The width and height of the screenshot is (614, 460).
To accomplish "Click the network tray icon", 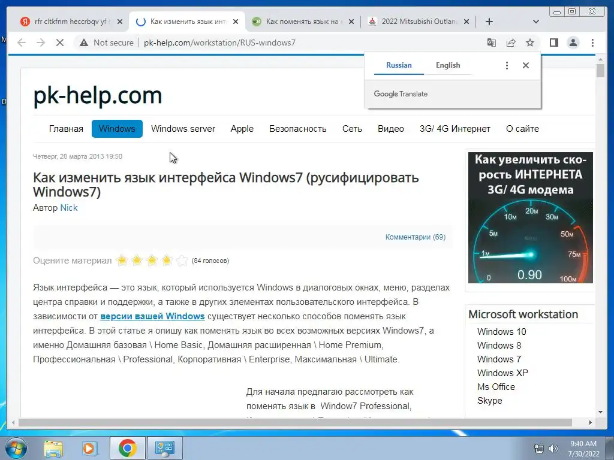I will coord(539,449).
